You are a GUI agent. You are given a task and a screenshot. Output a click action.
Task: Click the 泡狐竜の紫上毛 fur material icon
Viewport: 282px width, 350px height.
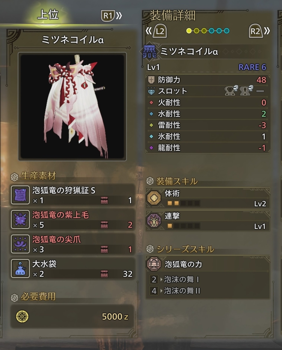coord(20,219)
